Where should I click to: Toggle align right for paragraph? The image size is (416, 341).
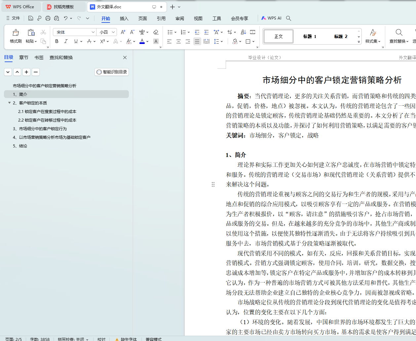click(188, 41)
